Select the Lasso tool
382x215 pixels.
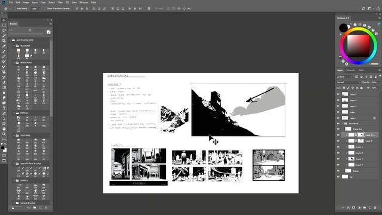pyautogui.click(x=4, y=30)
